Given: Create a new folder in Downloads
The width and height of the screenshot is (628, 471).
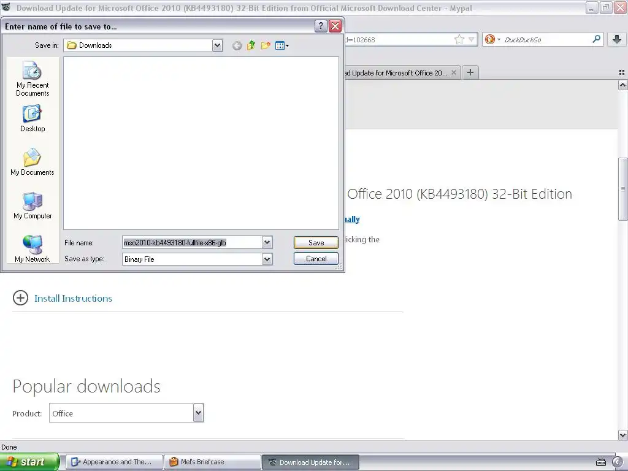Looking at the screenshot, I should (266, 45).
